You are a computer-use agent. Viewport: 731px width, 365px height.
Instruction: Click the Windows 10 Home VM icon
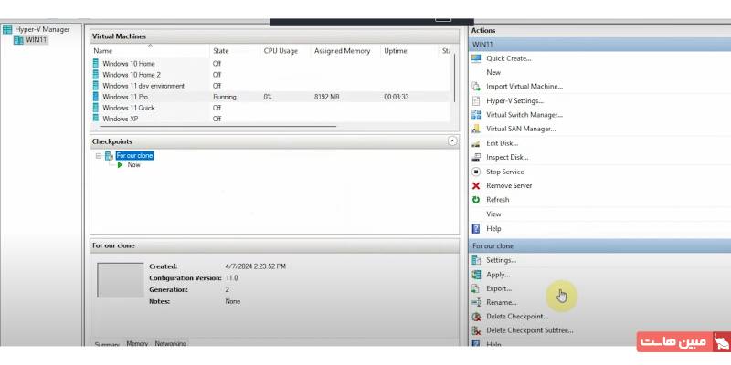point(96,63)
